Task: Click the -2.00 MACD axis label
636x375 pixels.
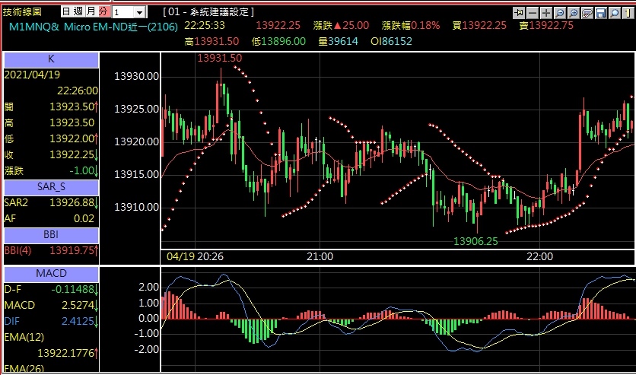Action: pos(146,349)
